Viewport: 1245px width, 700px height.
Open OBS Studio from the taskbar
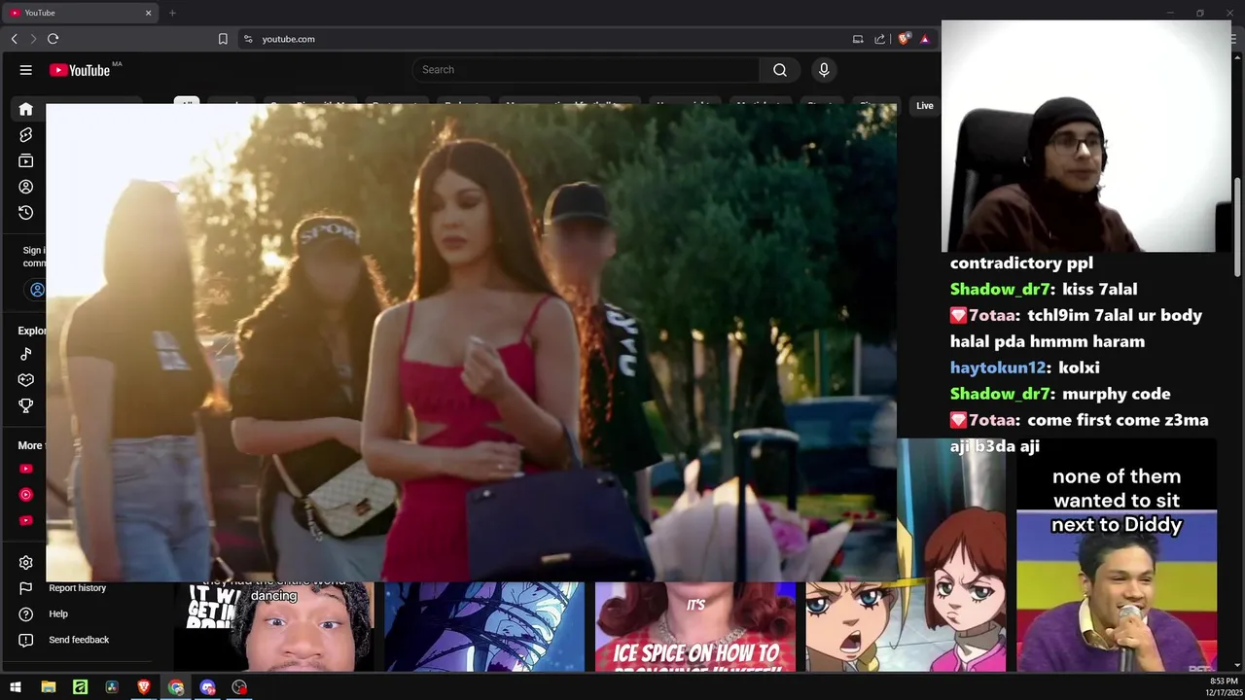pos(239,687)
